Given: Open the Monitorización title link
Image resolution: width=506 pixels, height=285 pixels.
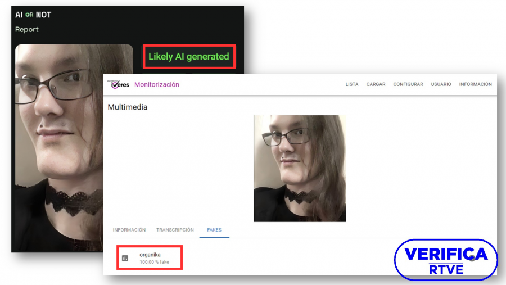Looking at the screenshot, I should pyautogui.click(x=156, y=84).
